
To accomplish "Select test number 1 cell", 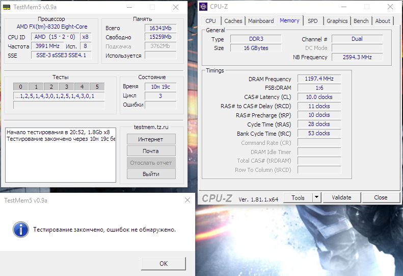I will pos(36,87).
